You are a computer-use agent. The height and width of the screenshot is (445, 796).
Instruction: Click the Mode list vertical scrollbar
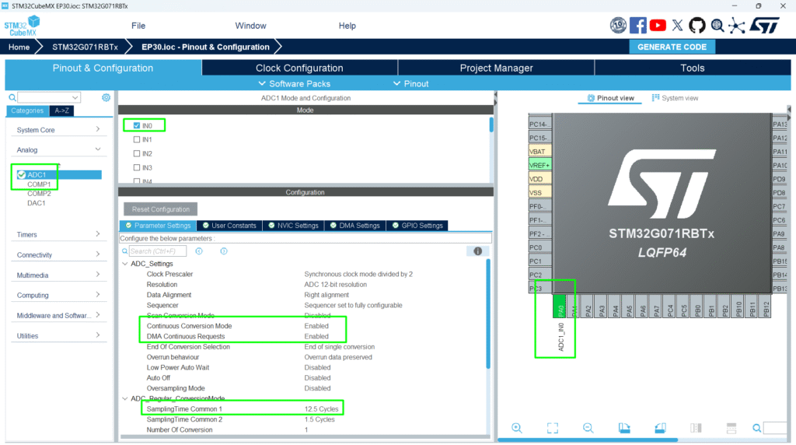[491, 125]
